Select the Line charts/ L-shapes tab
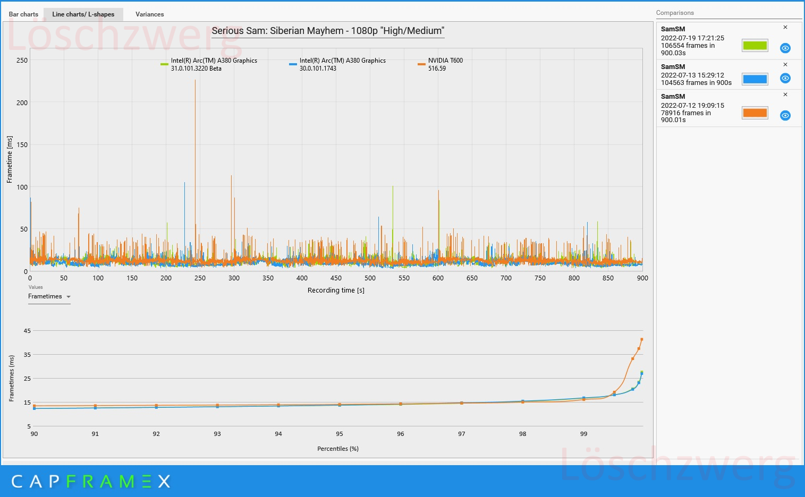This screenshot has height=497, width=805. coord(83,14)
